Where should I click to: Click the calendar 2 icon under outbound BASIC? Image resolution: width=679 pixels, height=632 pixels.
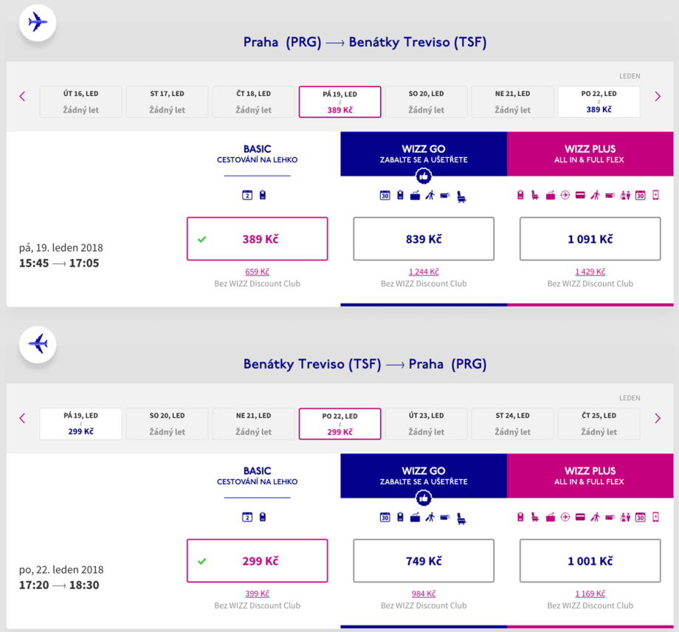[247, 196]
